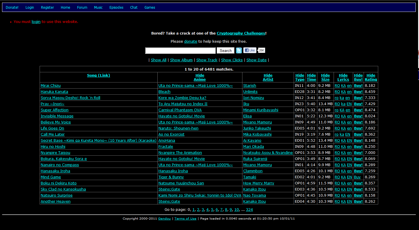Open the Life Goes On song link

52,128
